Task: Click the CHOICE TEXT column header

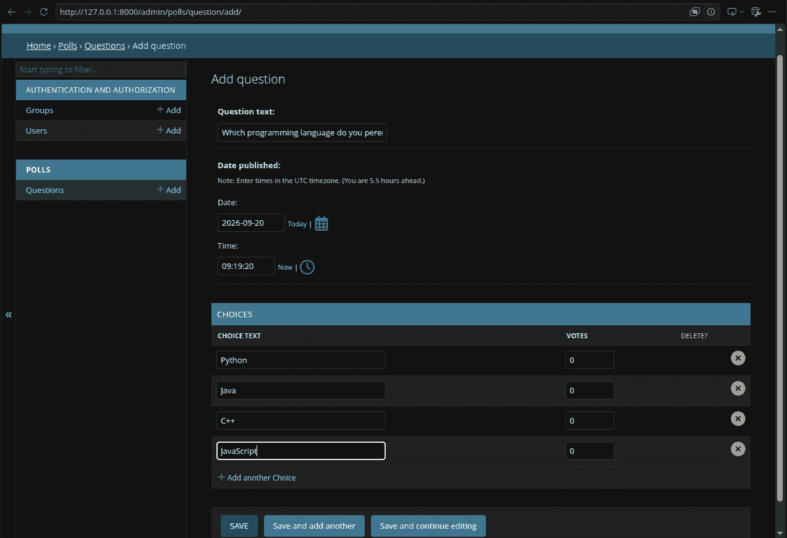Action: click(x=239, y=336)
